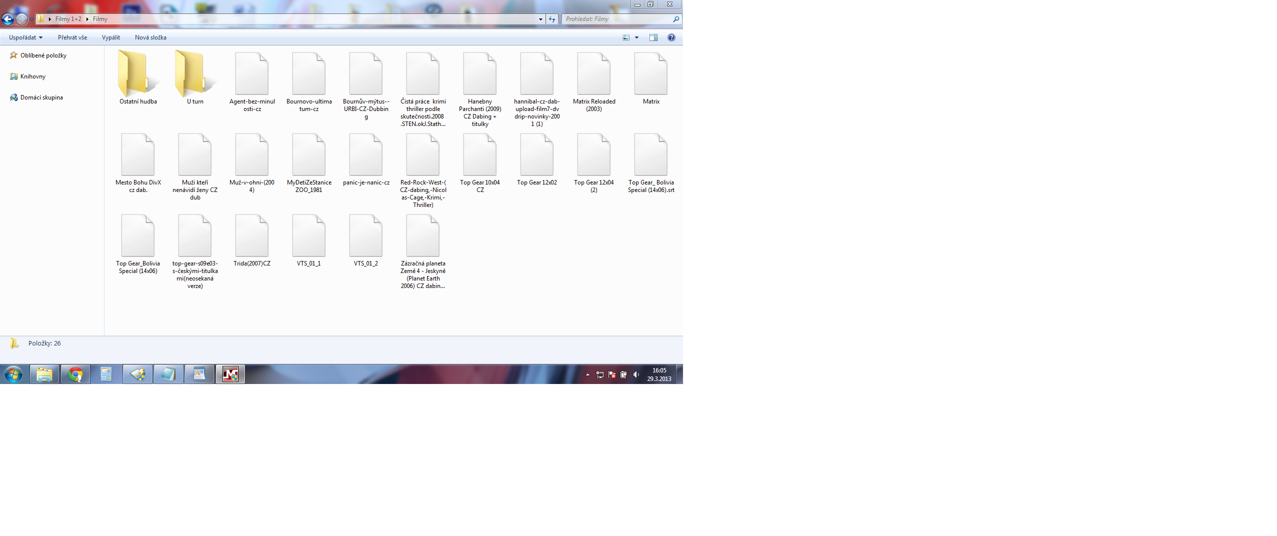This screenshot has width=1277, height=536.
Task: Click the Help question mark icon
Action: pyautogui.click(x=671, y=37)
